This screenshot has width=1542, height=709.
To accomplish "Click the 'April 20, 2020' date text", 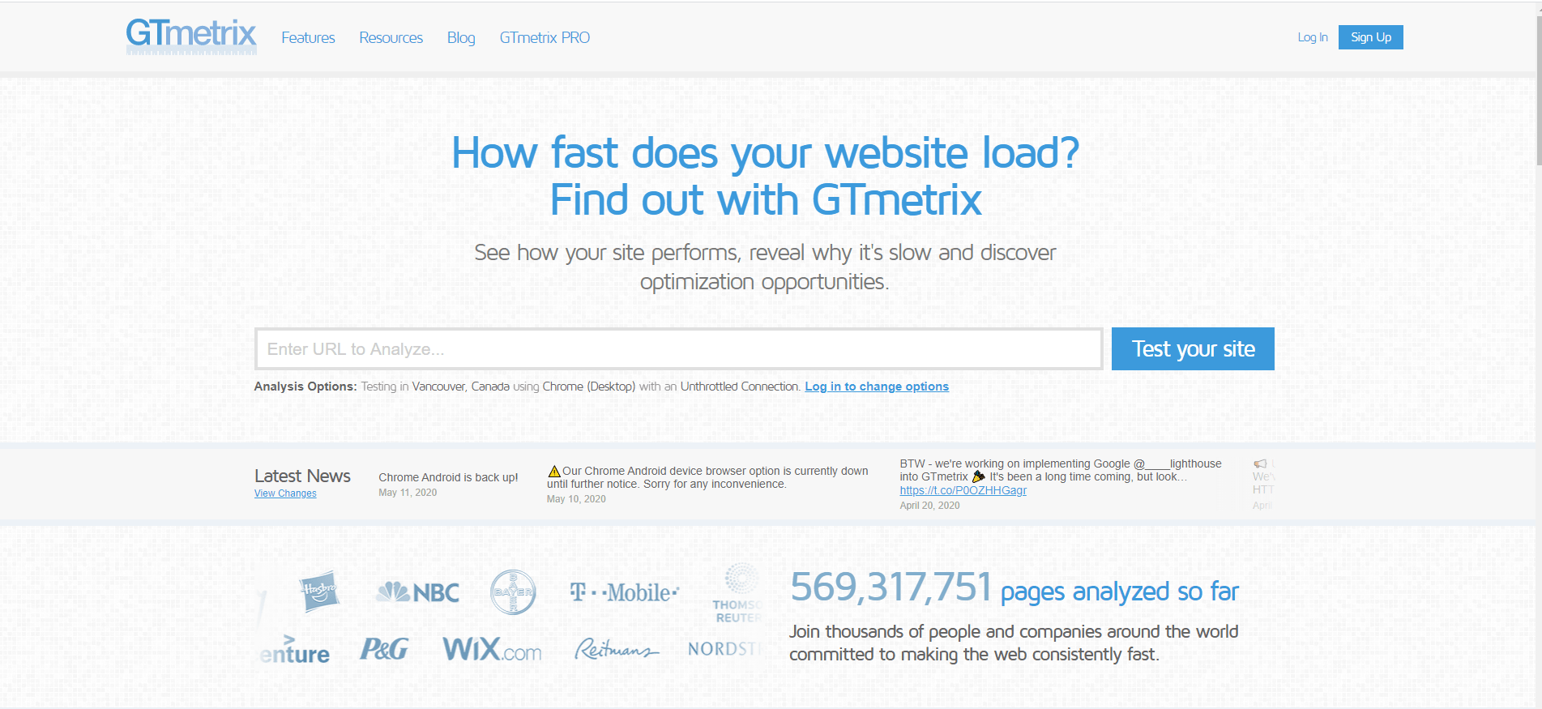I will tap(929, 506).
